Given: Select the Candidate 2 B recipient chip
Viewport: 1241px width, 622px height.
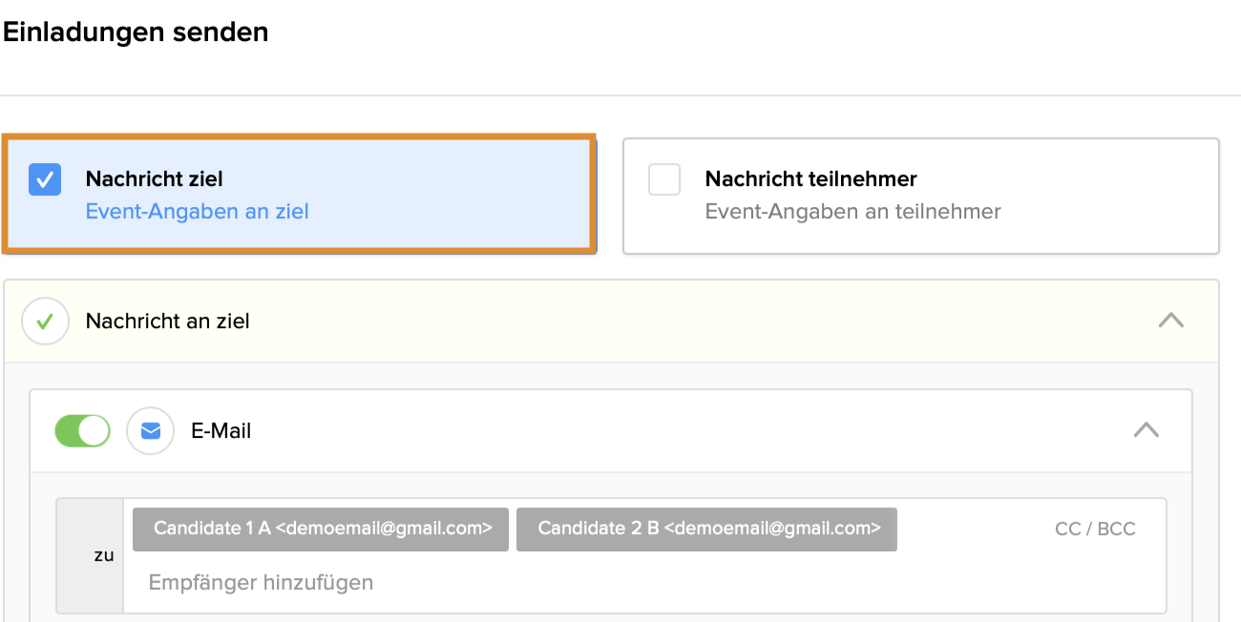Looking at the screenshot, I should (706, 529).
